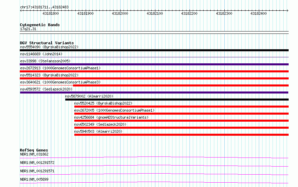Click ruler position 43181900
Viewport: 298px width, 187px height.
point(85,13)
